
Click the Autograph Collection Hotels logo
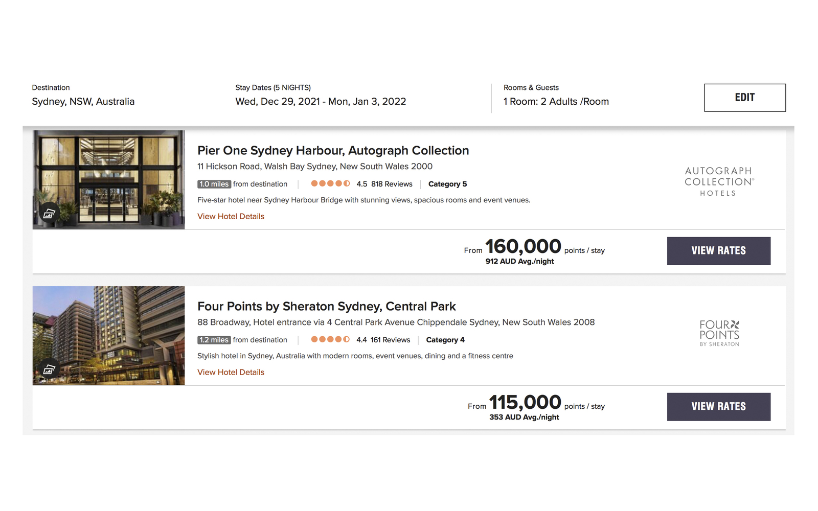click(718, 181)
